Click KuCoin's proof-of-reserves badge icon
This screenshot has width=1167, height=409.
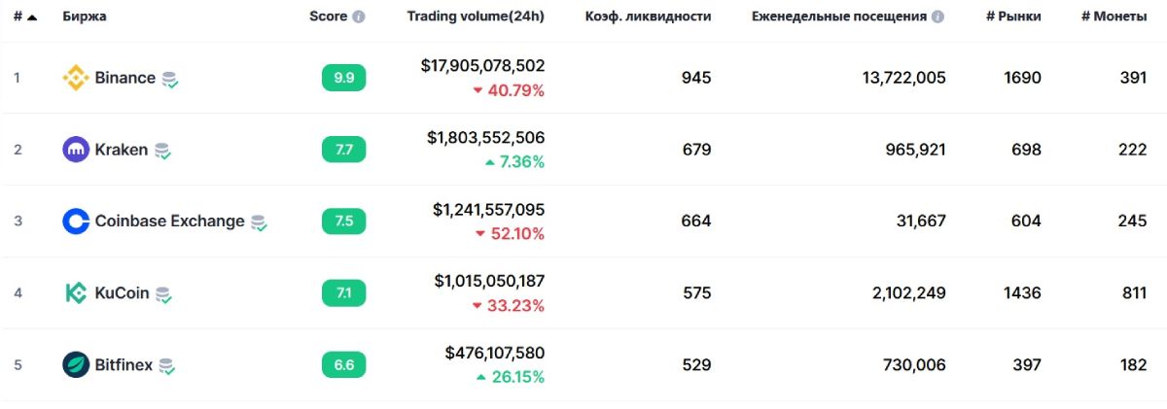(x=164, y=294)
